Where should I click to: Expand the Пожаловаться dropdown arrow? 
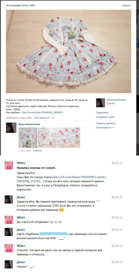113,128
